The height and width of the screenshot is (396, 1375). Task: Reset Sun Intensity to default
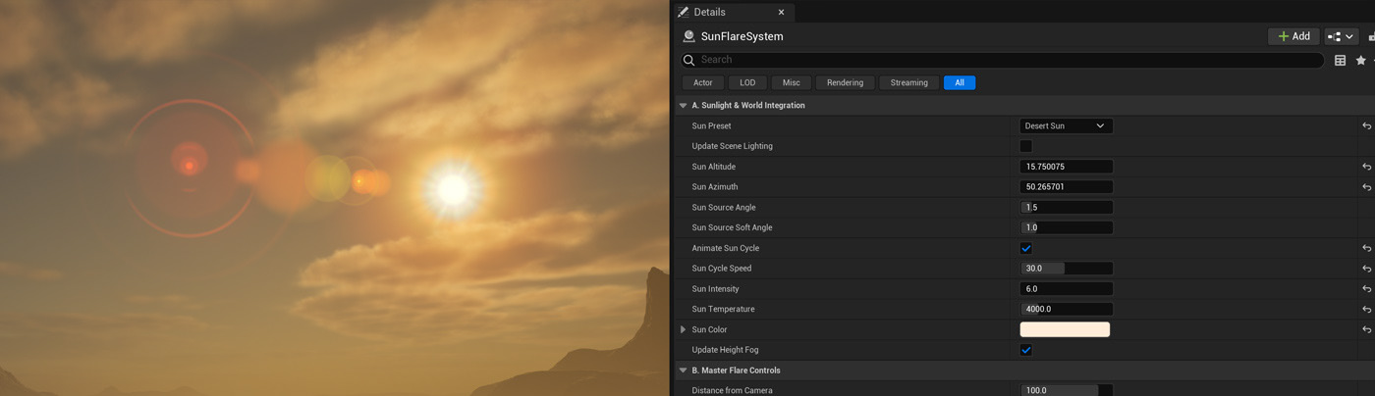1366,289
